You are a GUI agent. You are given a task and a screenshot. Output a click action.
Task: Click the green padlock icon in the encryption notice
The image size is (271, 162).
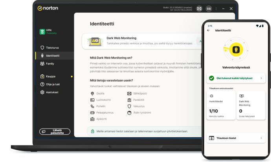point(93,131)
